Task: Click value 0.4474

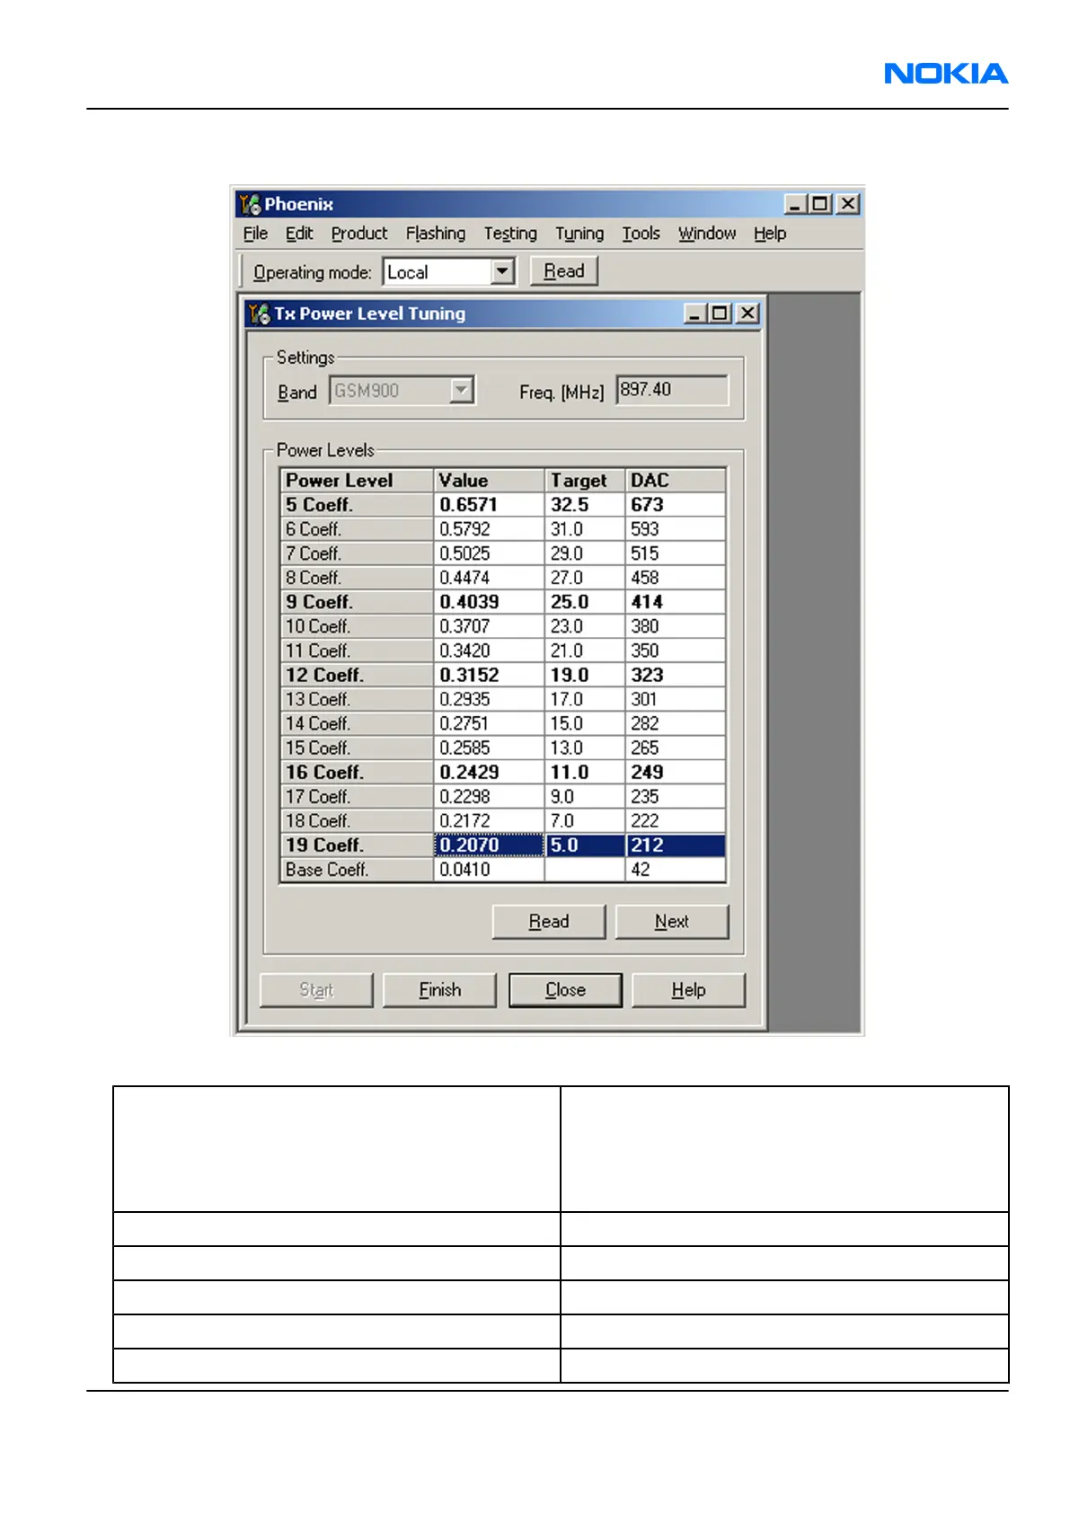Action: pos(490,578)
